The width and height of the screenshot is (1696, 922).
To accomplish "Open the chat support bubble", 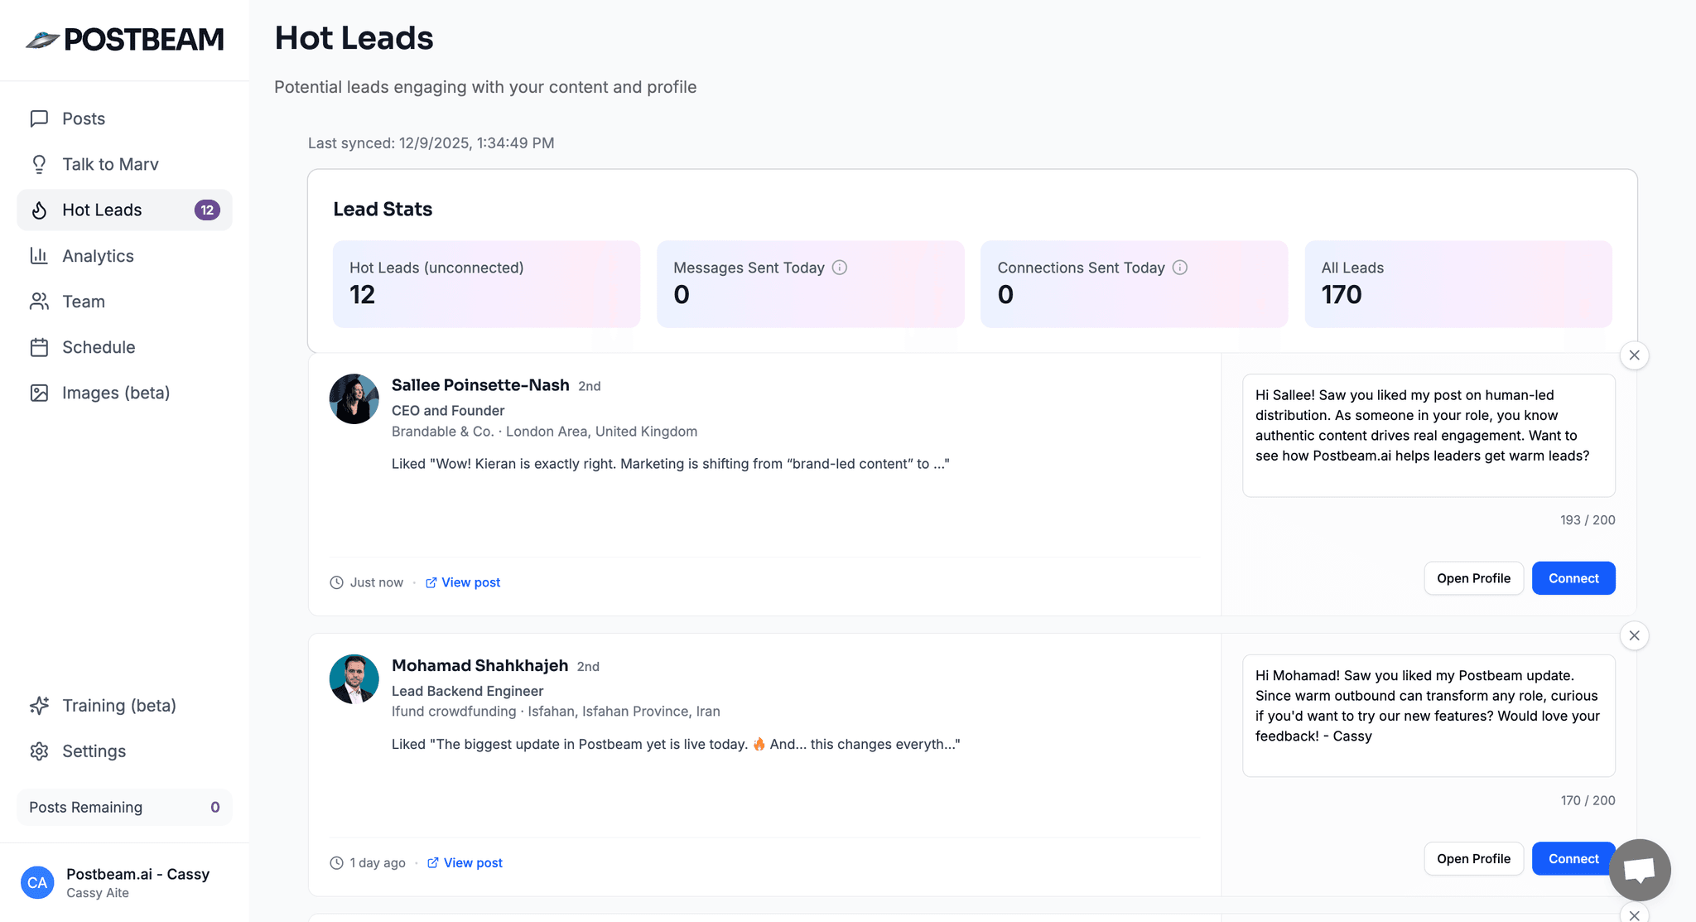I will 1639,870.
